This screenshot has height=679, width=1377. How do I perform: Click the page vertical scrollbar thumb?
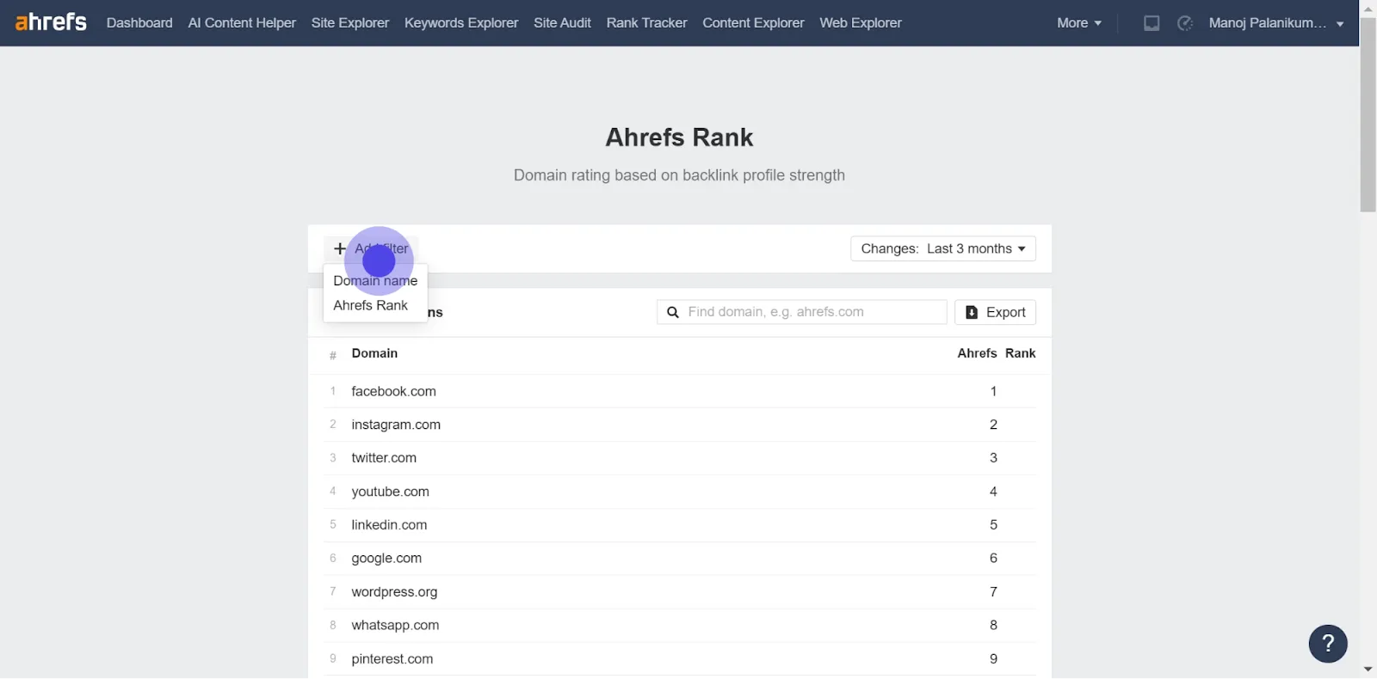click(1368, 113)
